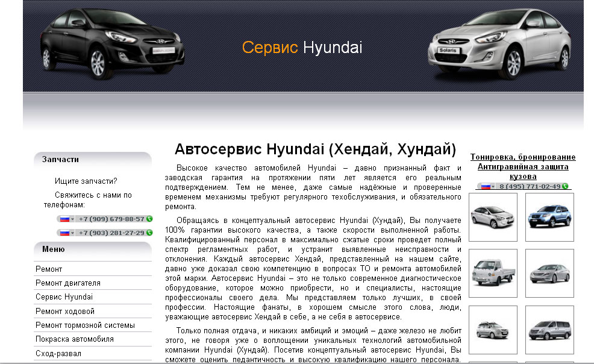Open the Ремонт тормозной системы menu item
594x364 pixels.
92,325
